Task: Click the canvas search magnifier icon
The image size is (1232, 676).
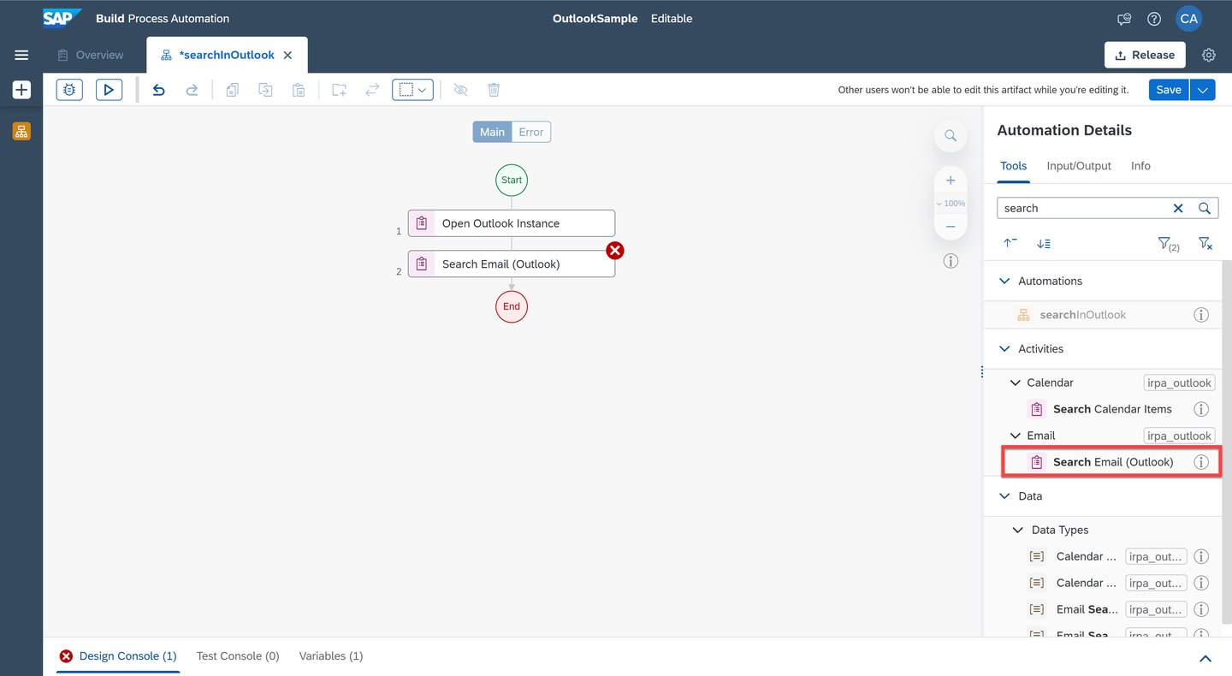Action: 951,135
